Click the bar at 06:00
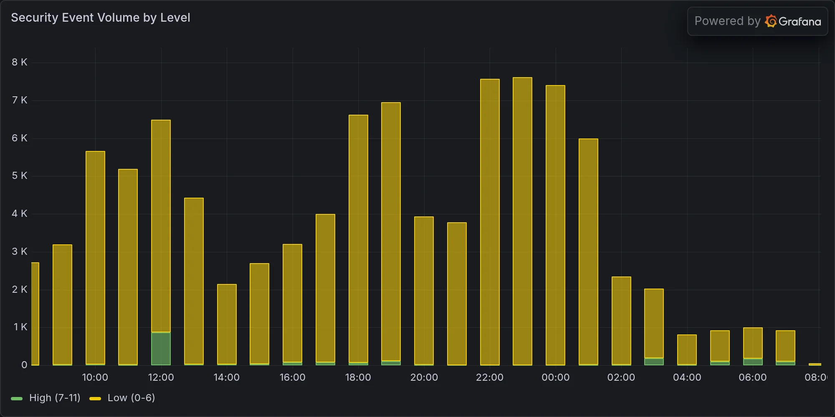The image size is (835, 417). [x=753, y=347]
